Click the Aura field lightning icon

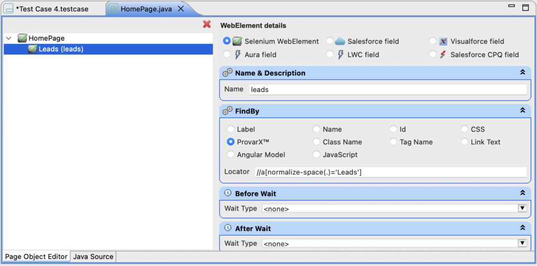(x=238, y=54)
